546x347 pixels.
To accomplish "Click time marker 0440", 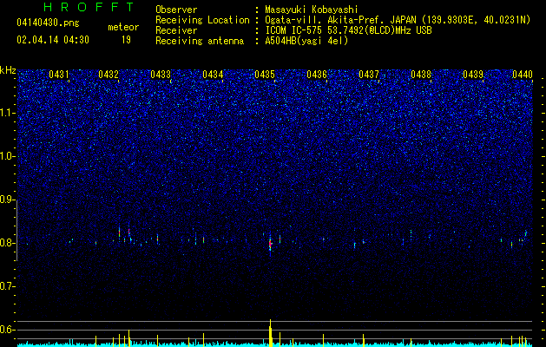I will [523, 75].
